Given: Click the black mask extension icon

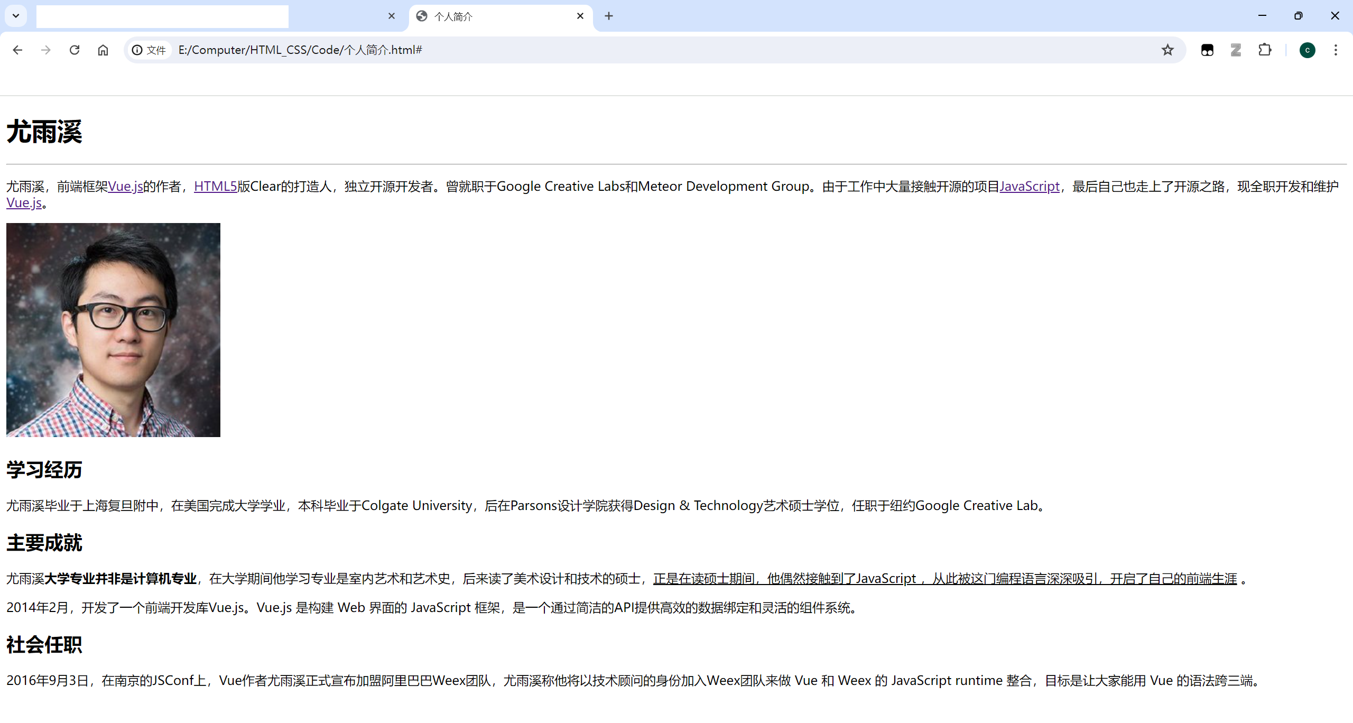Looking at the screenshot, I should click(1207, 50).
